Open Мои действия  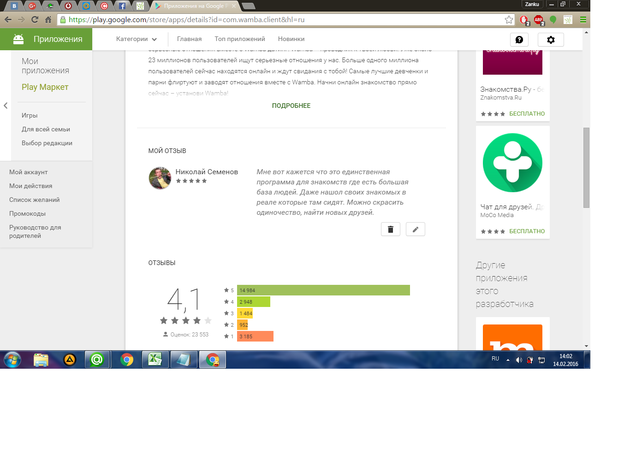pos(30,186)
